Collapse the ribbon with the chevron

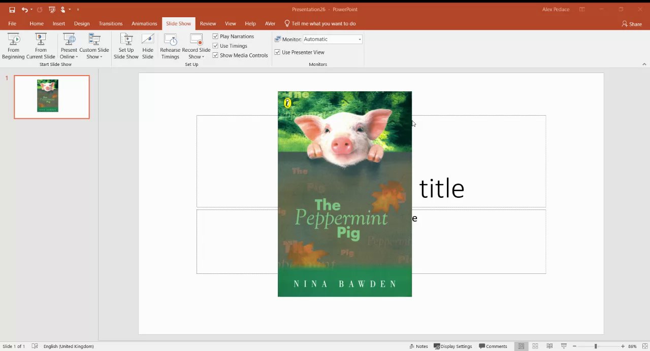(x=644, y=64)
